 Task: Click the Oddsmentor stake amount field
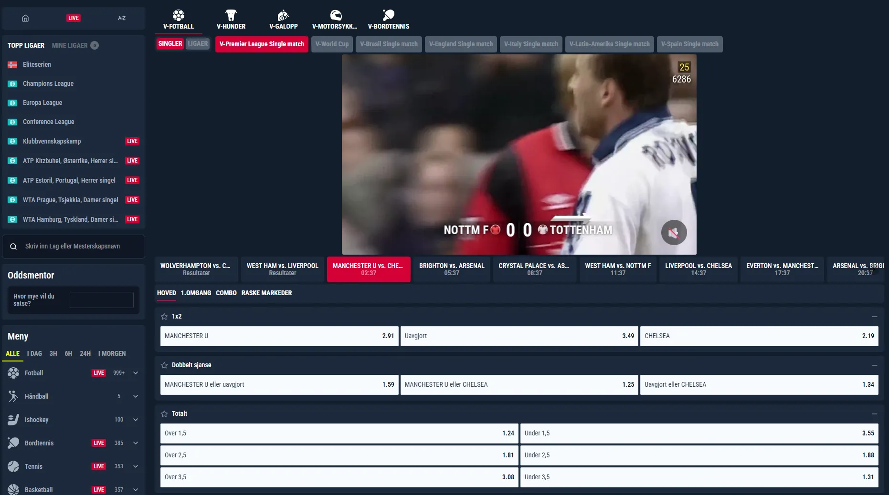click(x=102, y=300)
